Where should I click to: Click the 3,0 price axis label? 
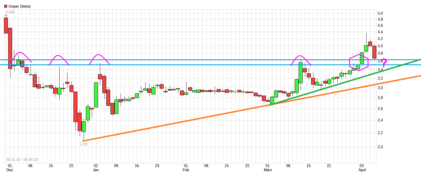380,88
